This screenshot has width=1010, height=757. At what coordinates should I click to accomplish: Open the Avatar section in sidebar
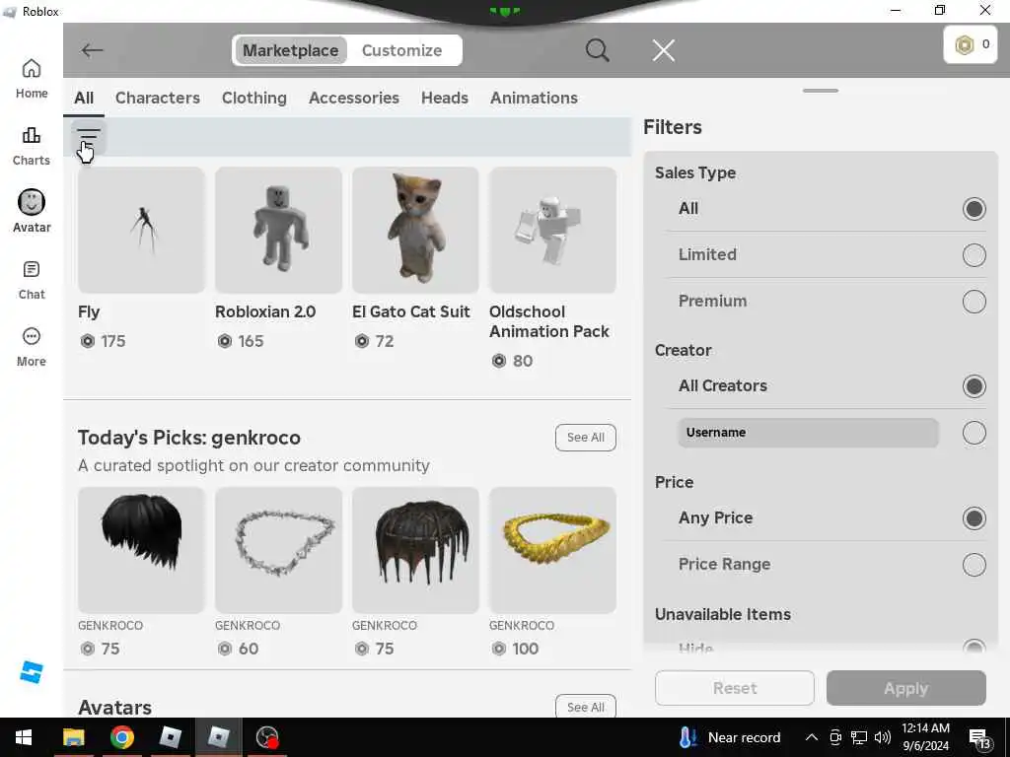(x=31, y=211)
